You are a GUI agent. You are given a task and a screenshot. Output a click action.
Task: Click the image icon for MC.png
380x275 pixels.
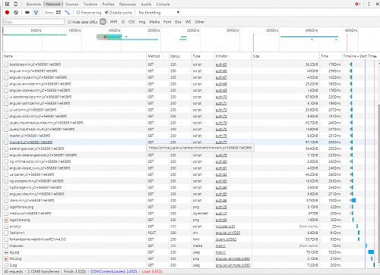click(x=6, y=259)
